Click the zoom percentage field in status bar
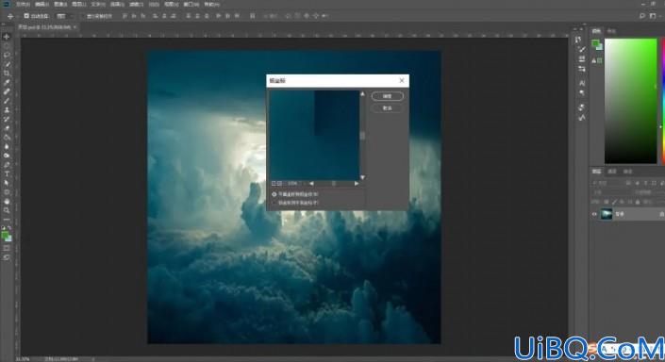This screenshot has height=362, width=665. (x=22, y=359)
